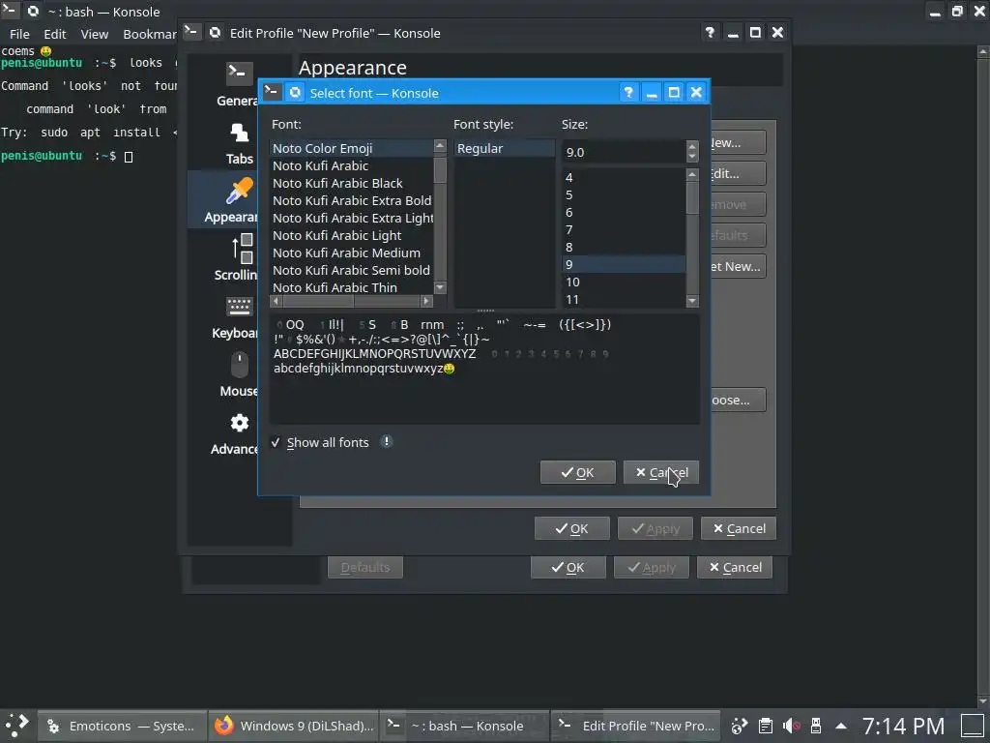Open the Bookmarks menu in Konsole
This screenshot has width=990, height=743.
tap(150, 34)
